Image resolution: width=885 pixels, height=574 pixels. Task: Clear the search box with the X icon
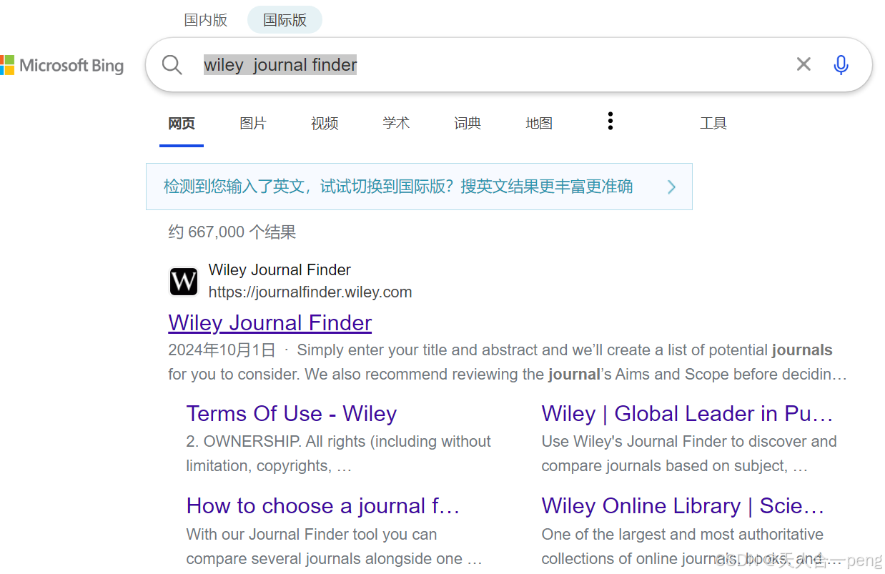click(x=803, y=64)
